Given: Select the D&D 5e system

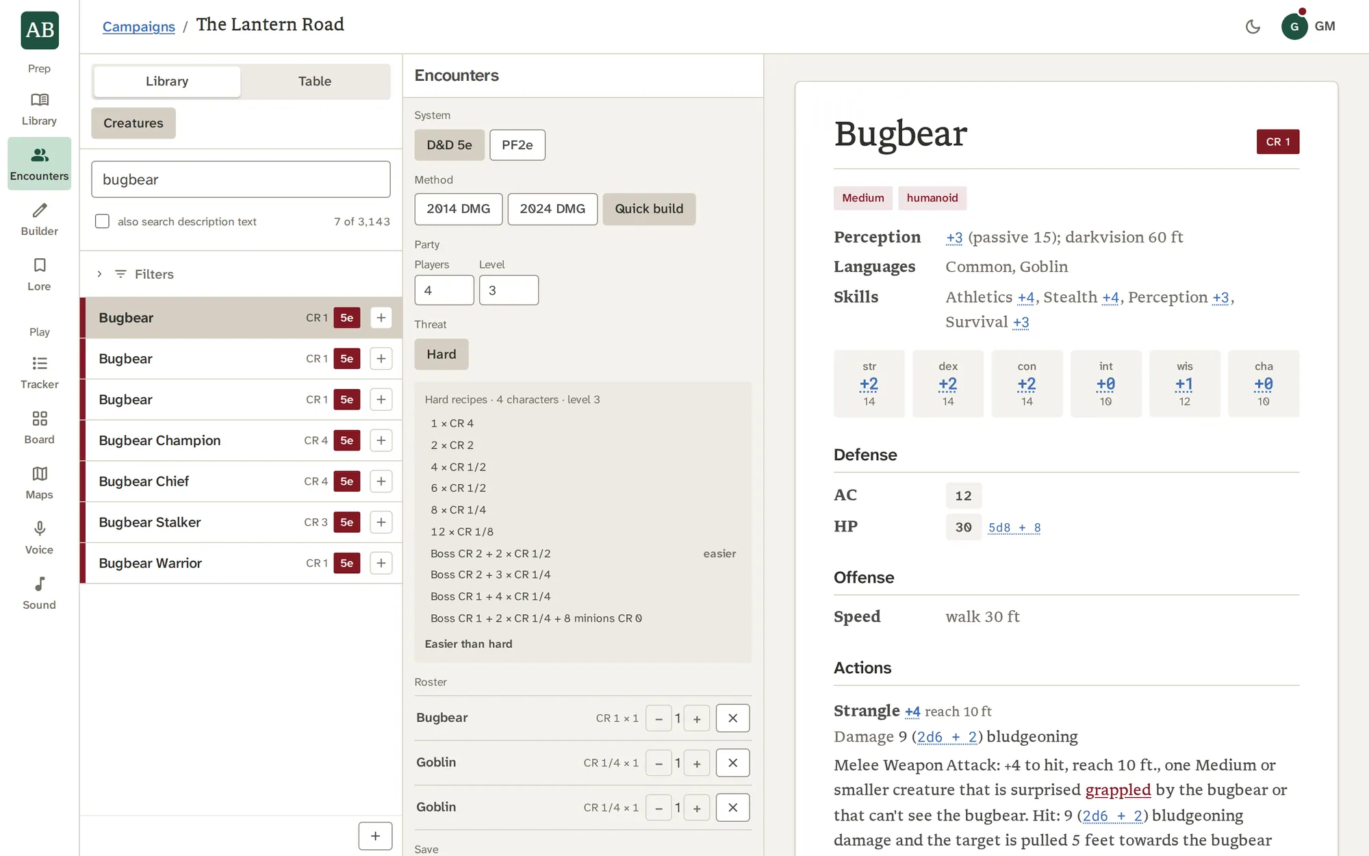Looking at the screenshot, I should pos(449,145).
